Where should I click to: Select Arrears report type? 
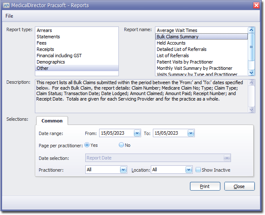pos(45,30)
